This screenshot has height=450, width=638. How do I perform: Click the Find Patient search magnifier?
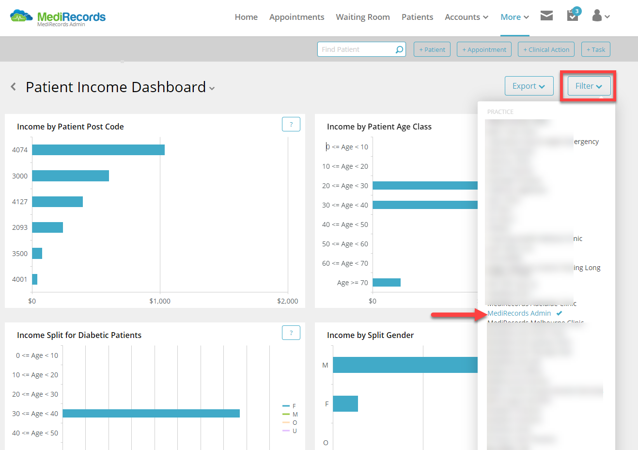(x=399, y=49)
